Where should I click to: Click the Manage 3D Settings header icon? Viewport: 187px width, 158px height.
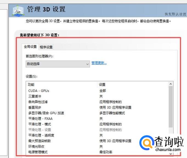(18, 10)
